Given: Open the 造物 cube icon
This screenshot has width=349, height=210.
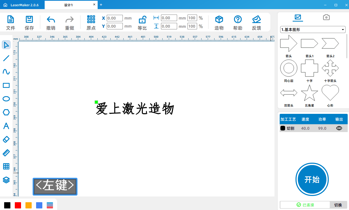Looking at the screenshot, I should [219, 23].
